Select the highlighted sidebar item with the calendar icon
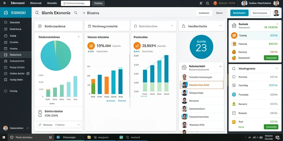 click(16, 55)
